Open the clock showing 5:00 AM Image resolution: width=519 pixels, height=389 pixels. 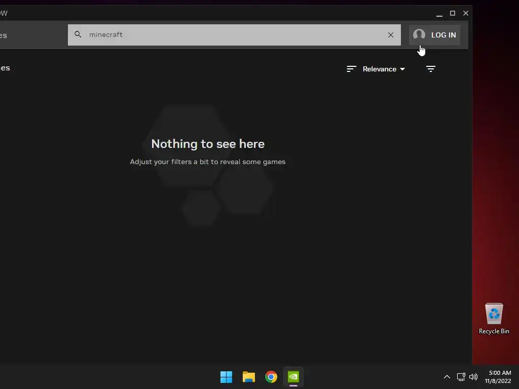[x=499, y=377]
